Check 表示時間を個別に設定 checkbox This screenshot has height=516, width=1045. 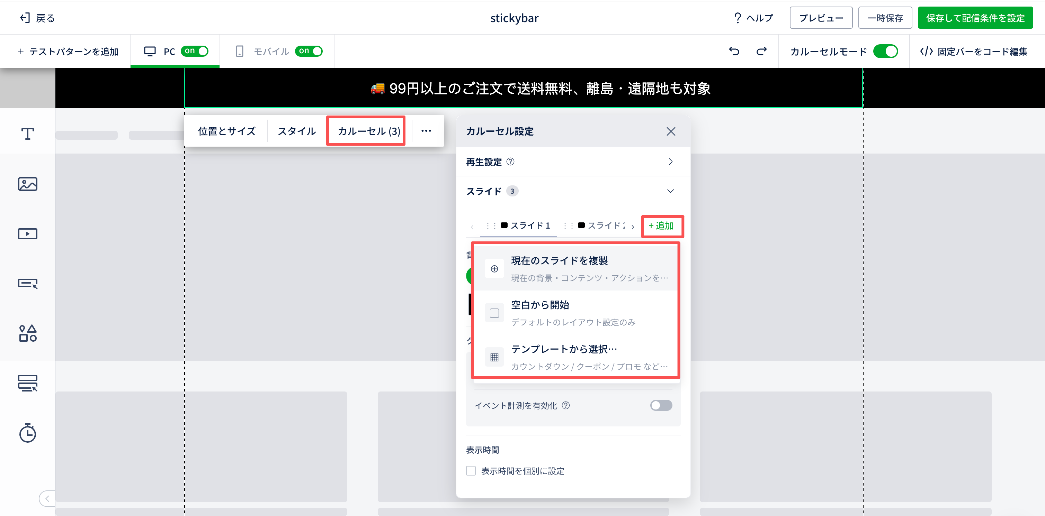(471, 471)
